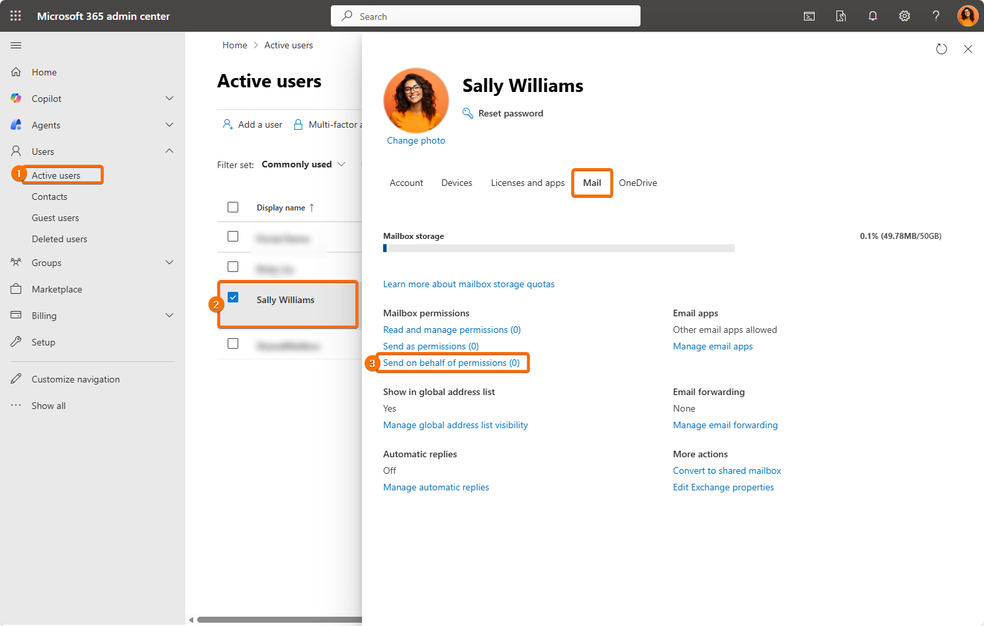Screen dimensions: 984x626
Task: Open Cloud Shell icon in header
Action: tap(809, 16)
